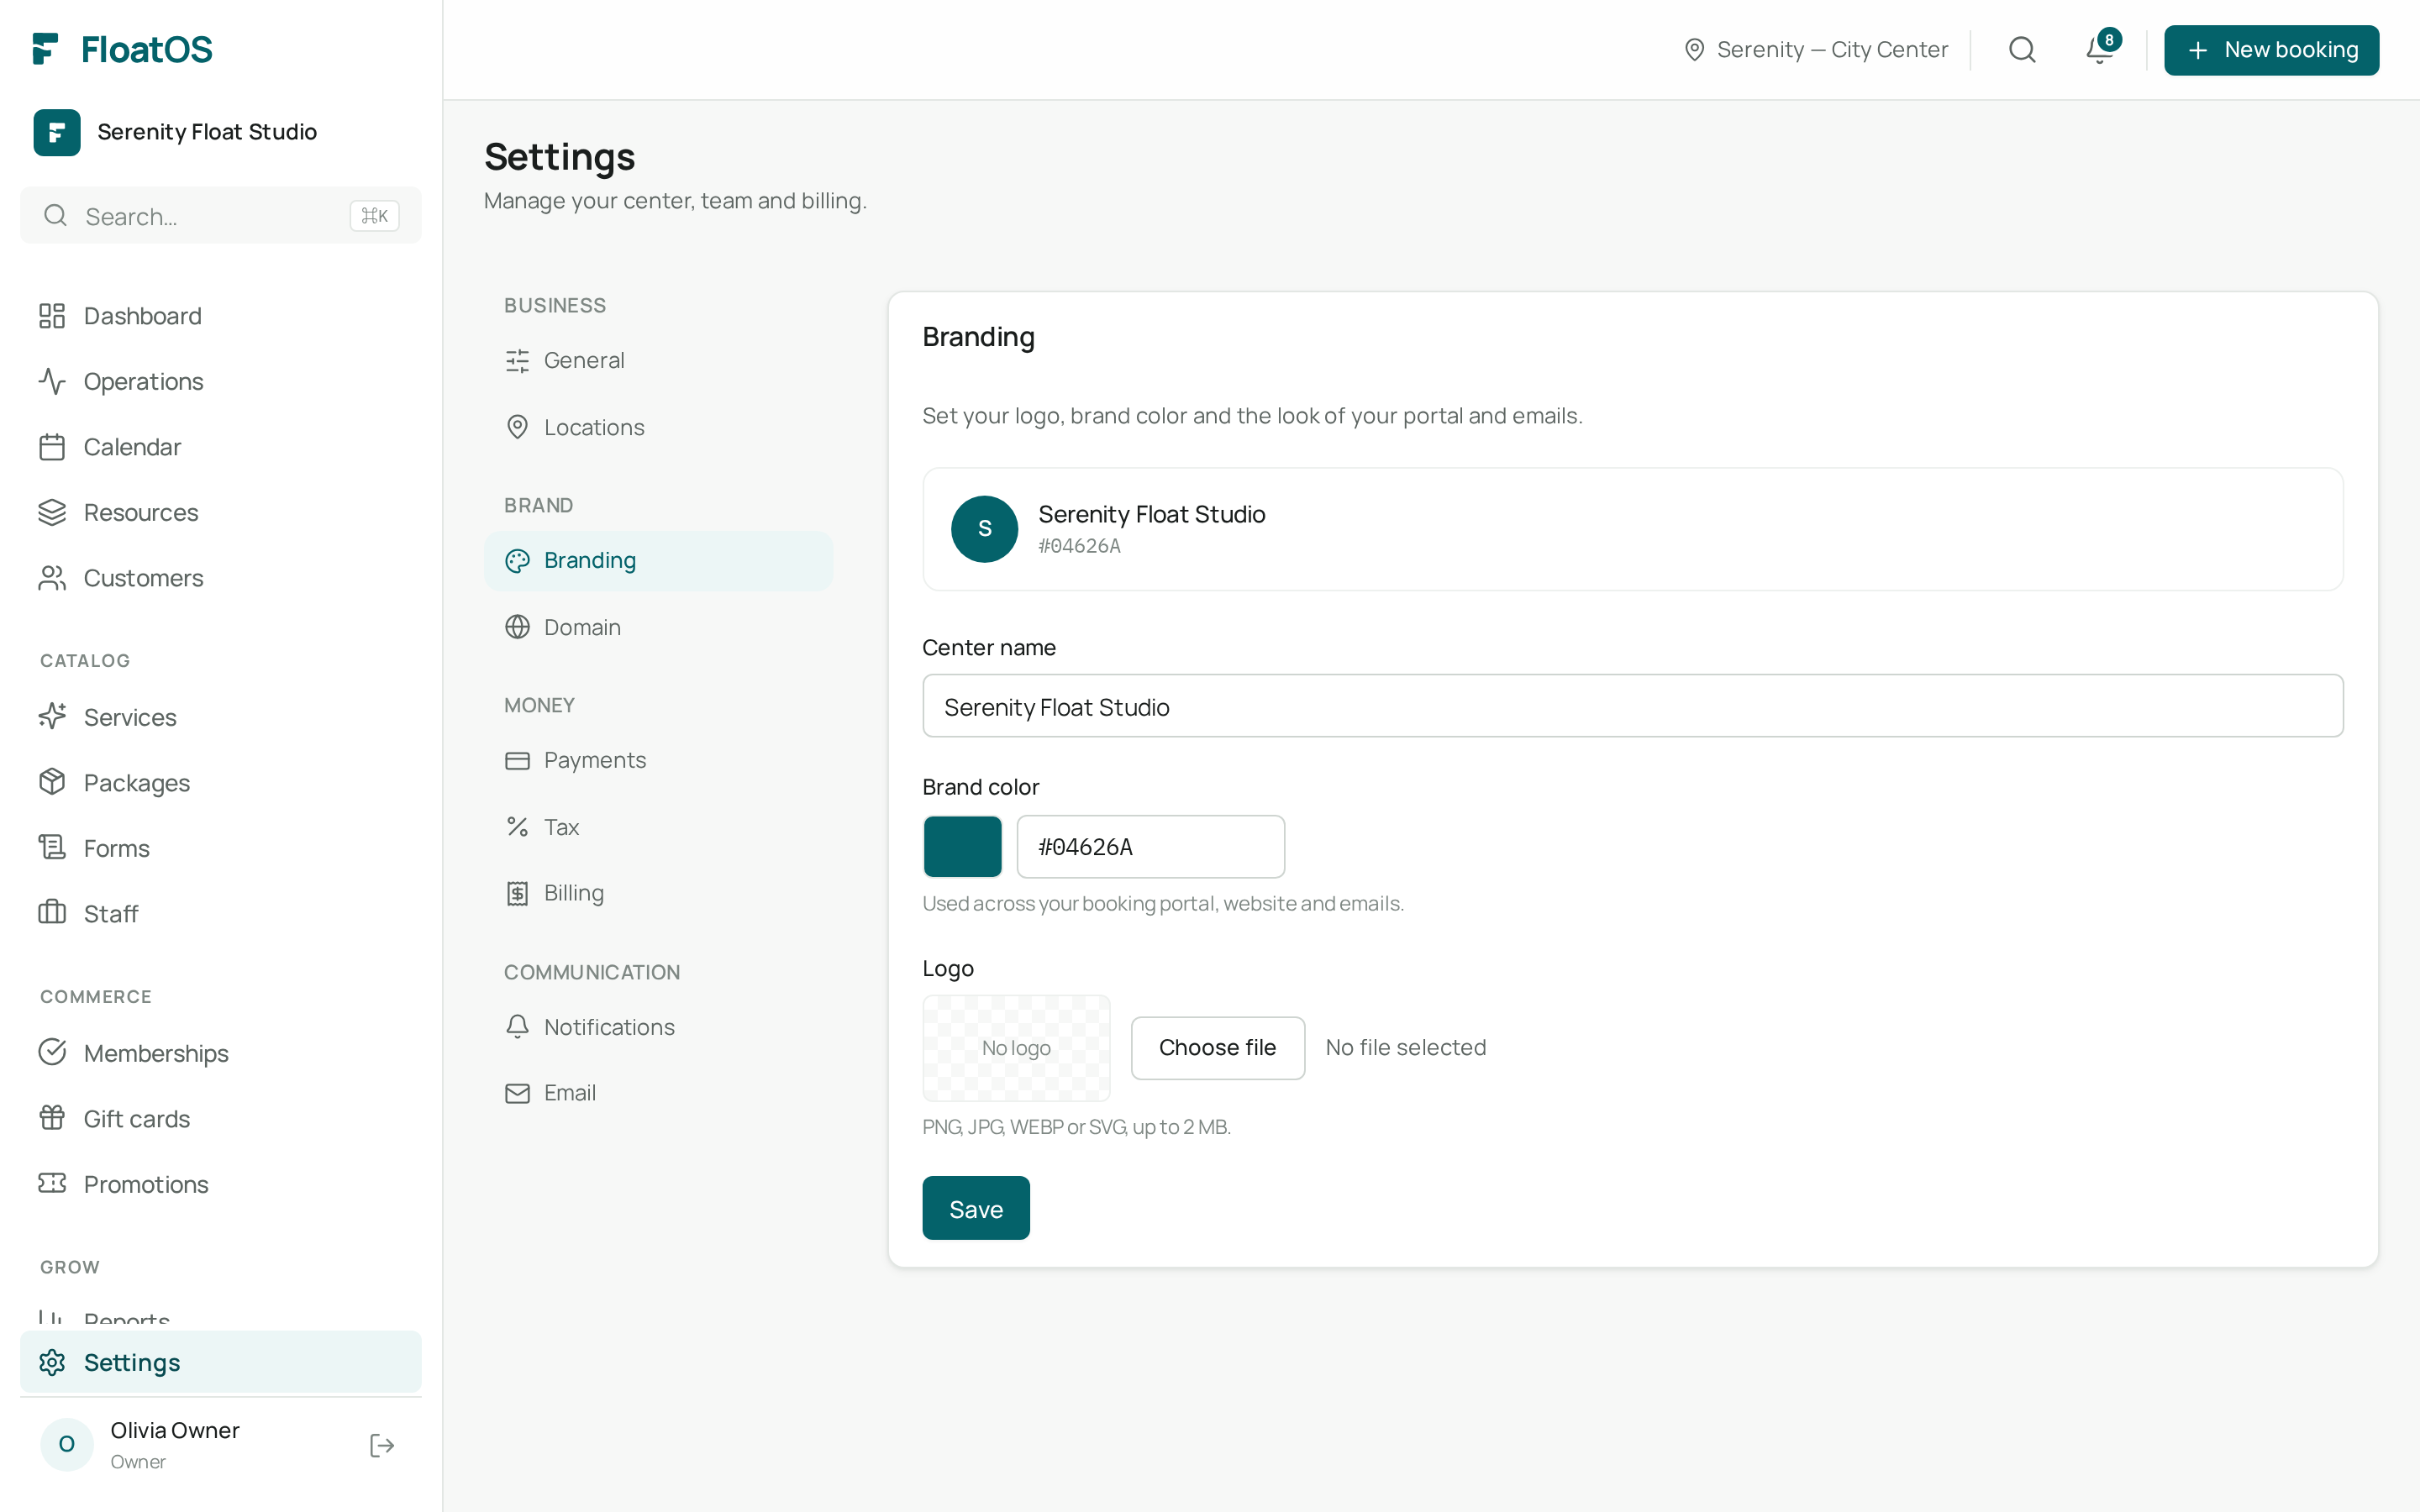
Task: Click the O user avatar circle
Action: (x=67, y=1444)
